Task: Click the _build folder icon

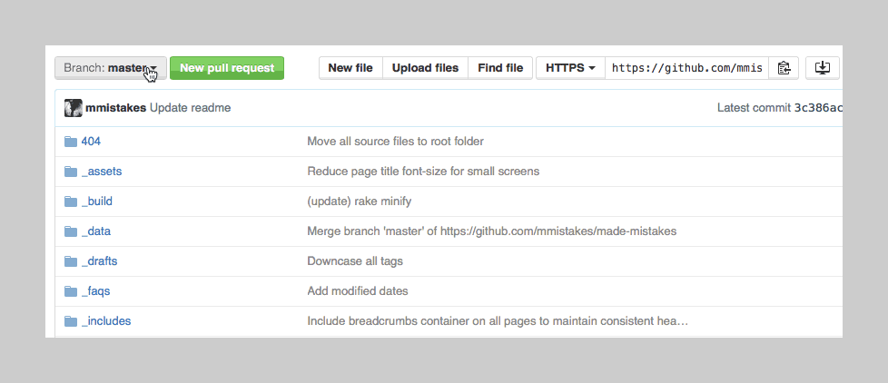Action: [71, 201]
